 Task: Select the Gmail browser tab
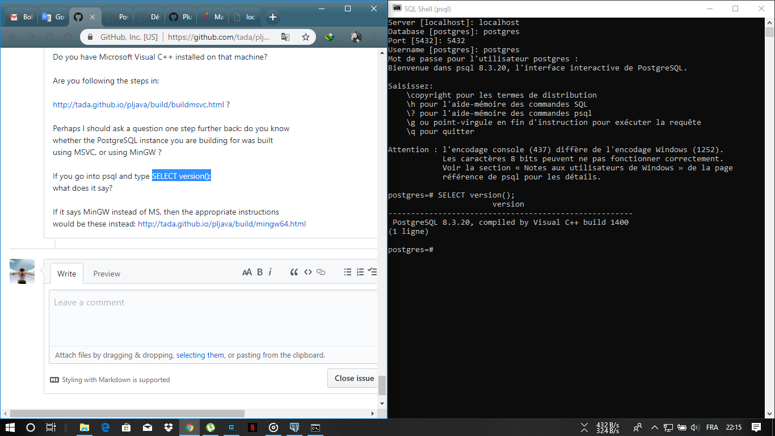point(21,16)
